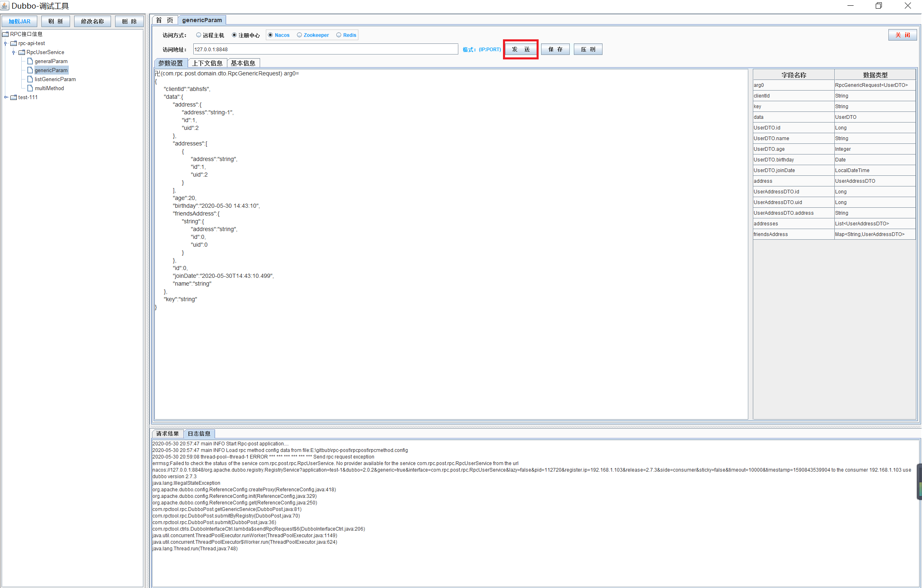Click the 修改名称 button
922x588 pixels.
pos(93,21)
